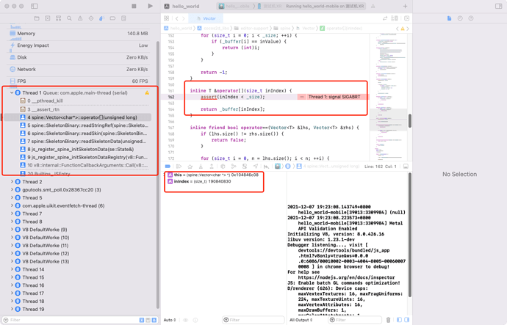Open the Find navigator magnifier icon
Viewport: 507px width, 325px height.
[x=69, y=18]
